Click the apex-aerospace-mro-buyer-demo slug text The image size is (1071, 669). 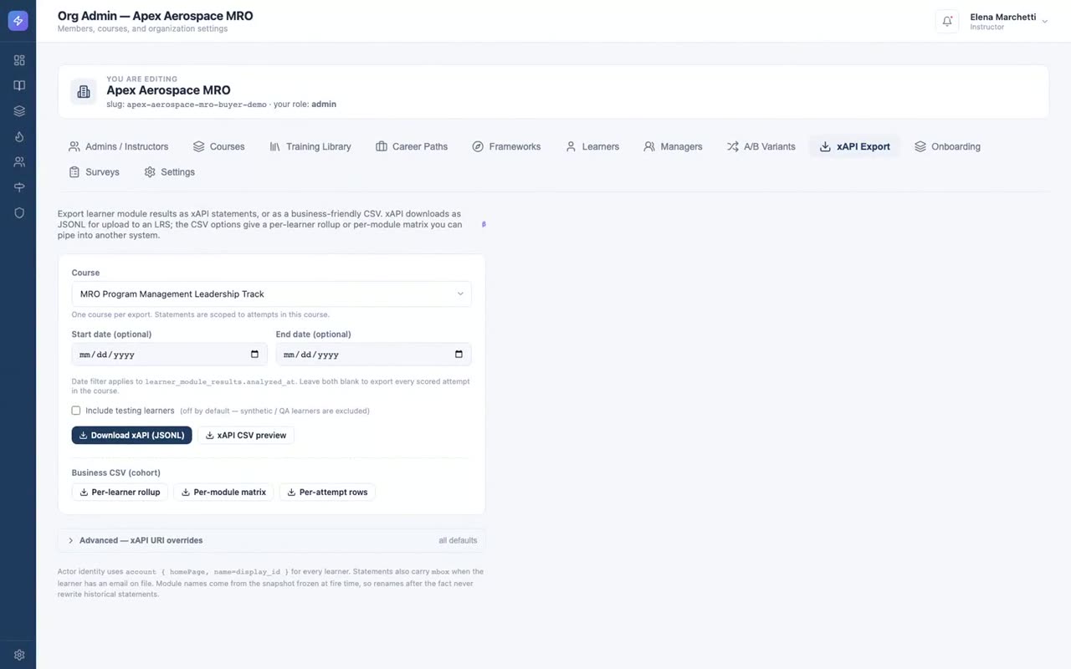click(197, 105)
